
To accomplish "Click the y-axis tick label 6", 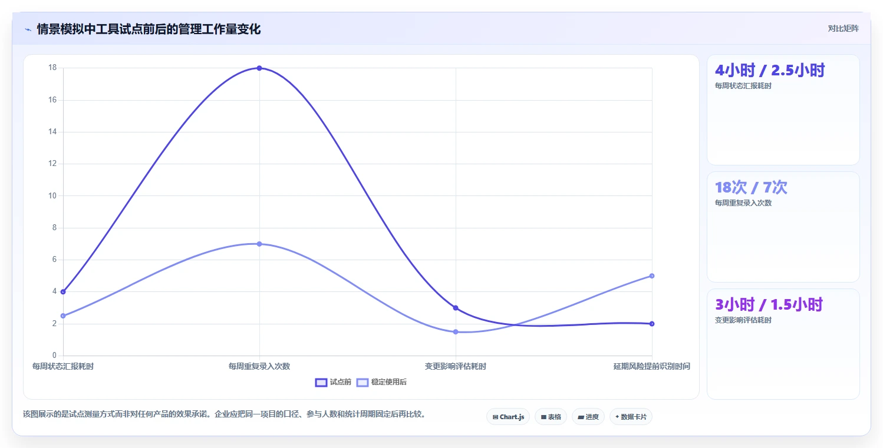I will pyautogui.click(x=54, y=260).
